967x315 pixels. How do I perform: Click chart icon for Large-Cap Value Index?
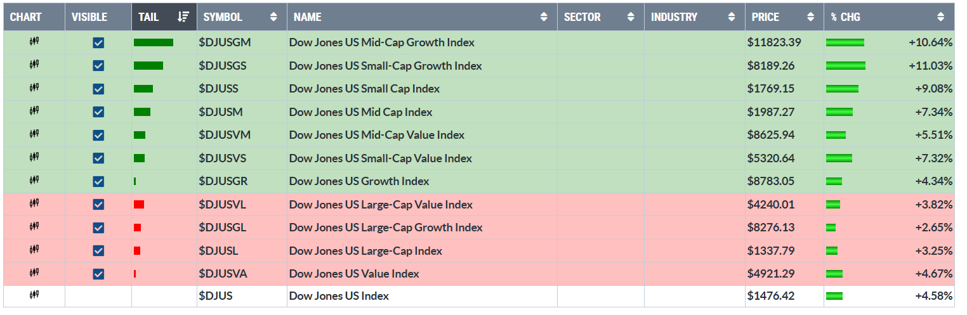click(34, 204)
